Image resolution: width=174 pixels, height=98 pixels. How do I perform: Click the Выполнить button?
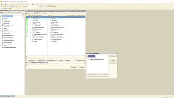(x=74, y=68)
